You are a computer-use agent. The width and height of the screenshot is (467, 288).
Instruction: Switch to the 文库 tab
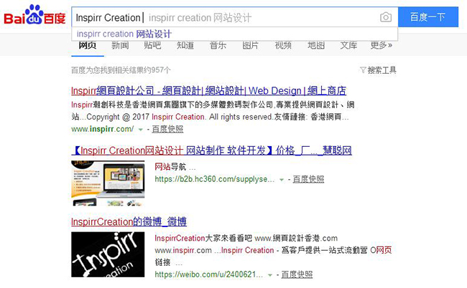(348, 45)
